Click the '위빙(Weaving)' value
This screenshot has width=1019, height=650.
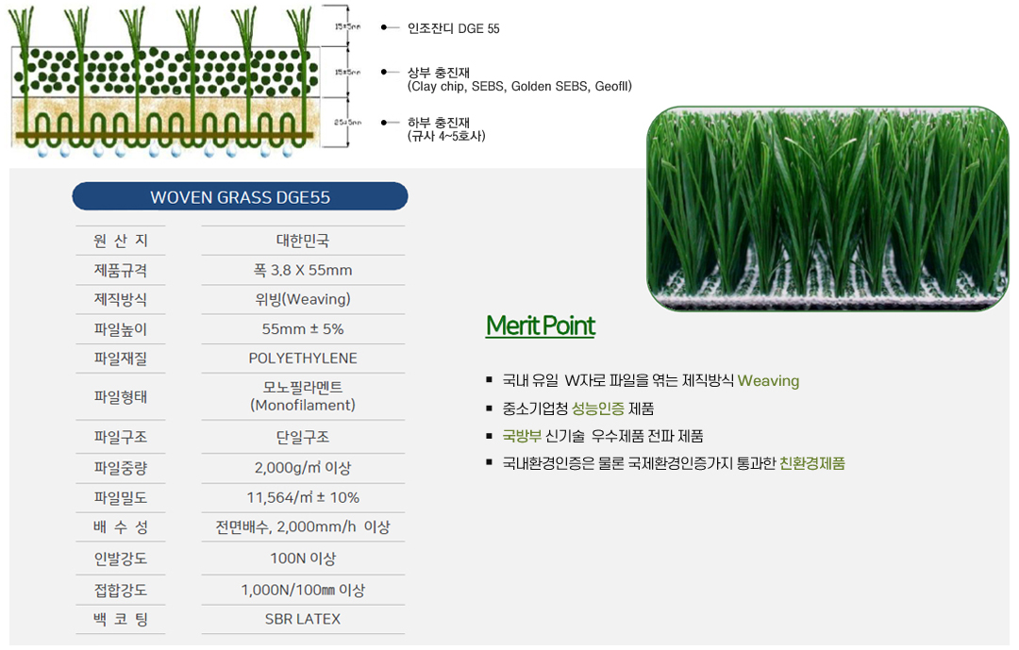[x=303, y=299]
